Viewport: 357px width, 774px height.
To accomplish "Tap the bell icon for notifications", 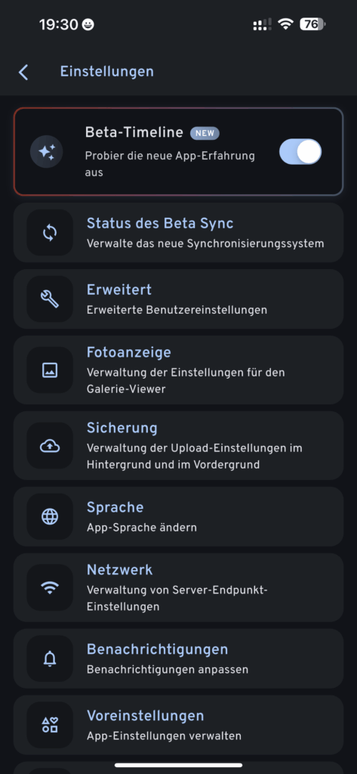I will pyautogui.click(x=50, y=658).
